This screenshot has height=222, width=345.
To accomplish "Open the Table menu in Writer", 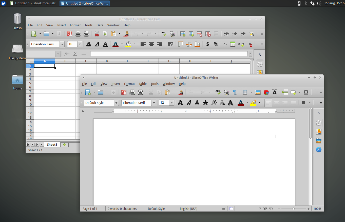I will coord(143,84).
